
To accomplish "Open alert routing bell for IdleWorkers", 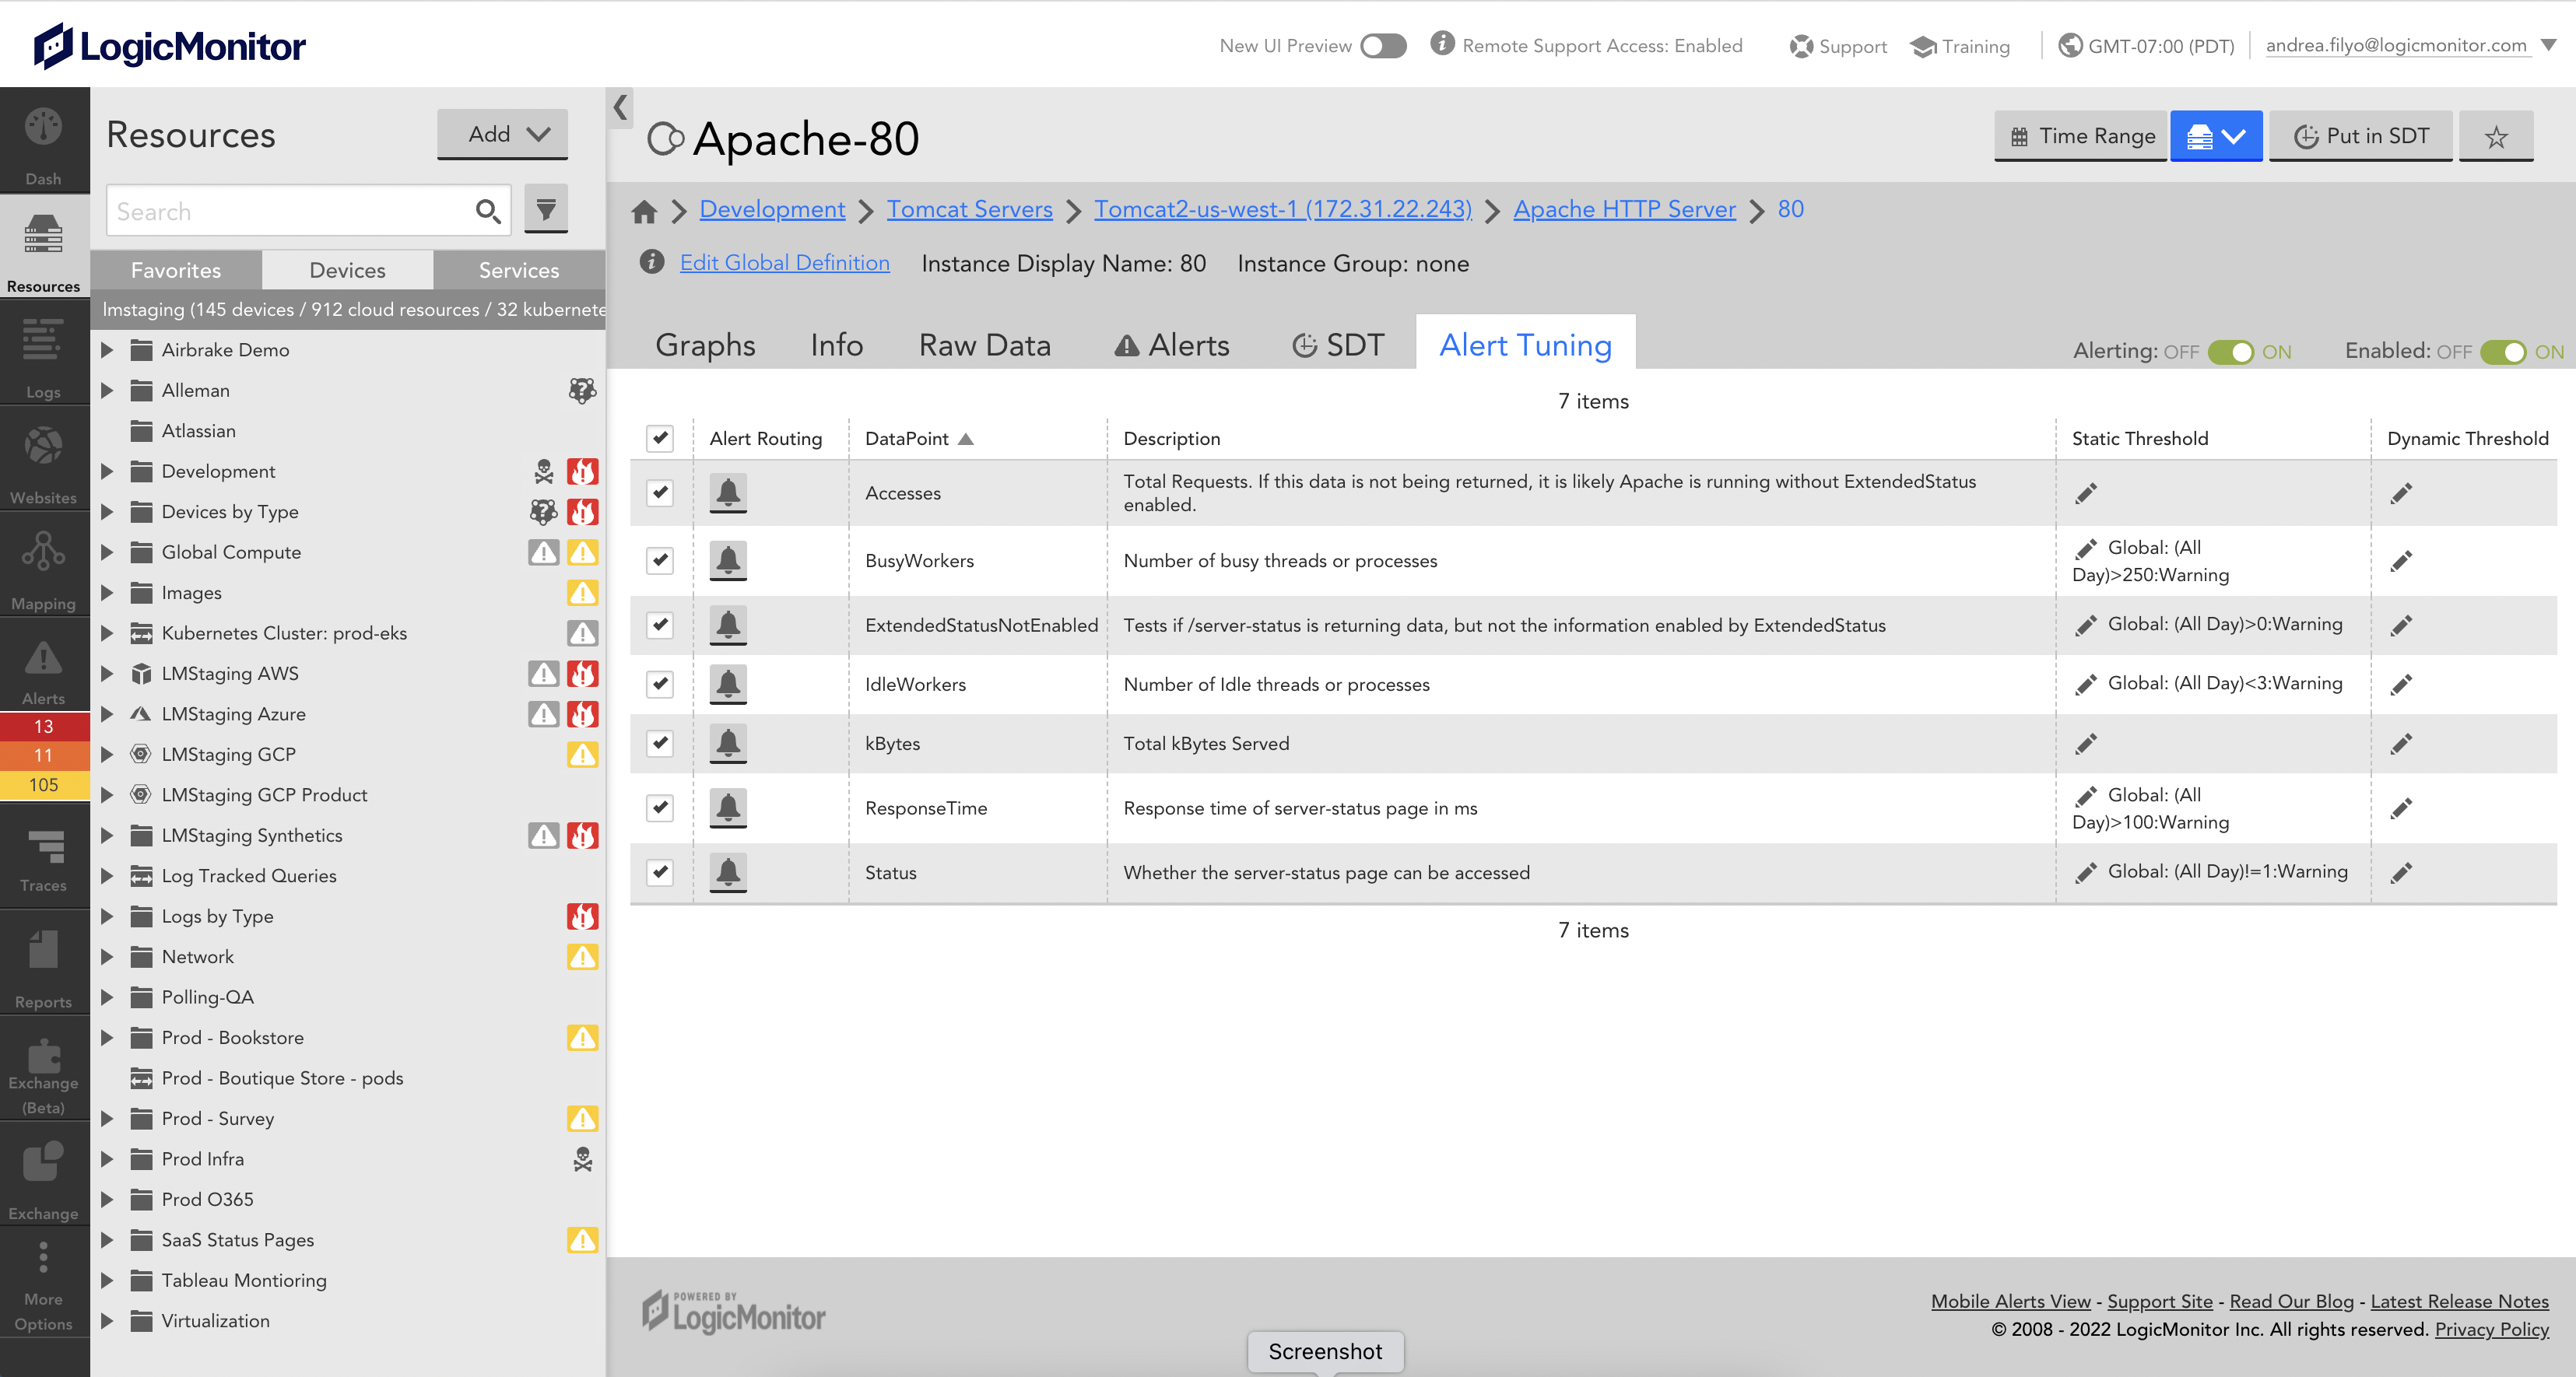I will [x=728, y=684].
